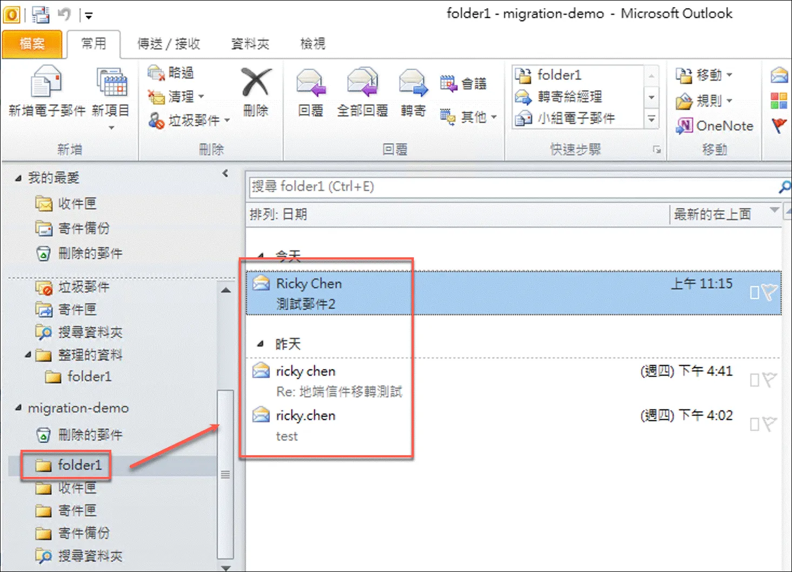Viewport: 792px width, 572px height.
Task: Collapse the 昨天 message group
Action: tap(260, 344)
